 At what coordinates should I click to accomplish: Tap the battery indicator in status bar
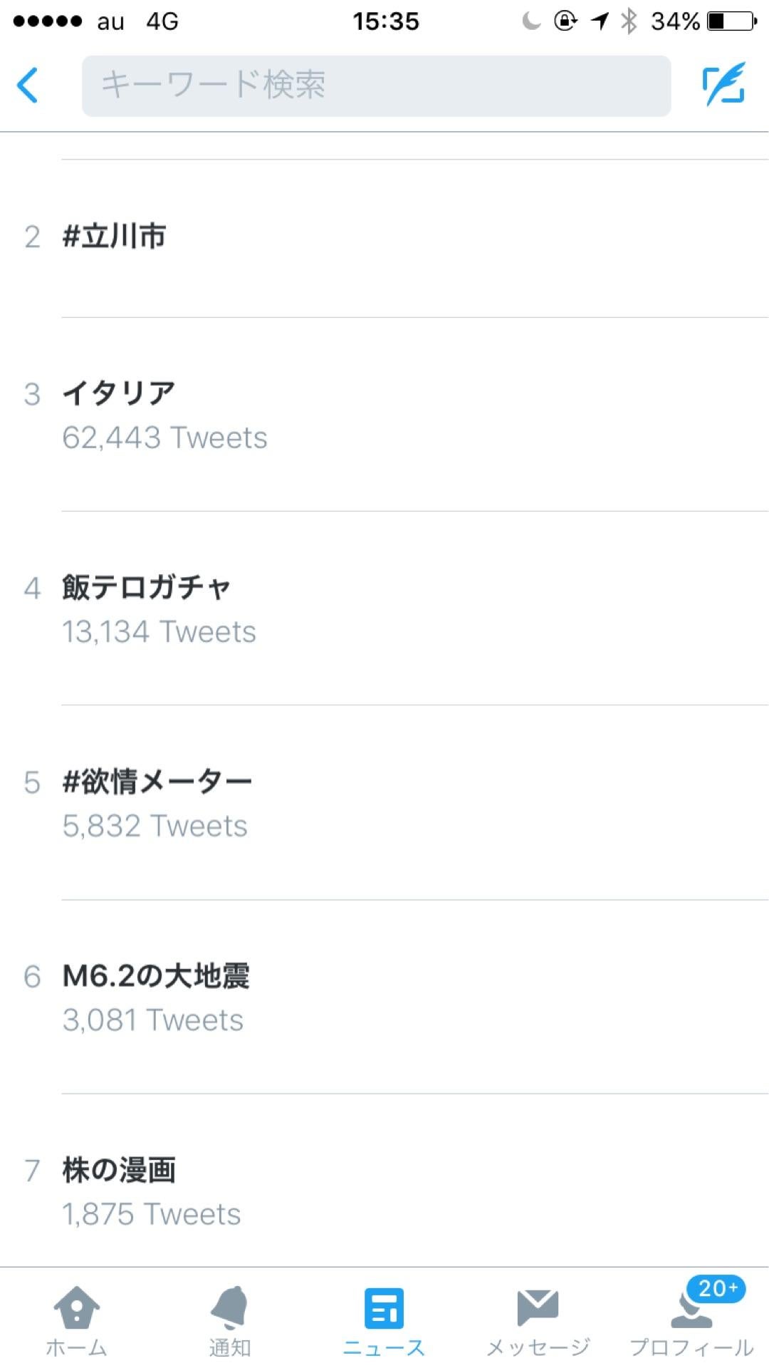732,21
